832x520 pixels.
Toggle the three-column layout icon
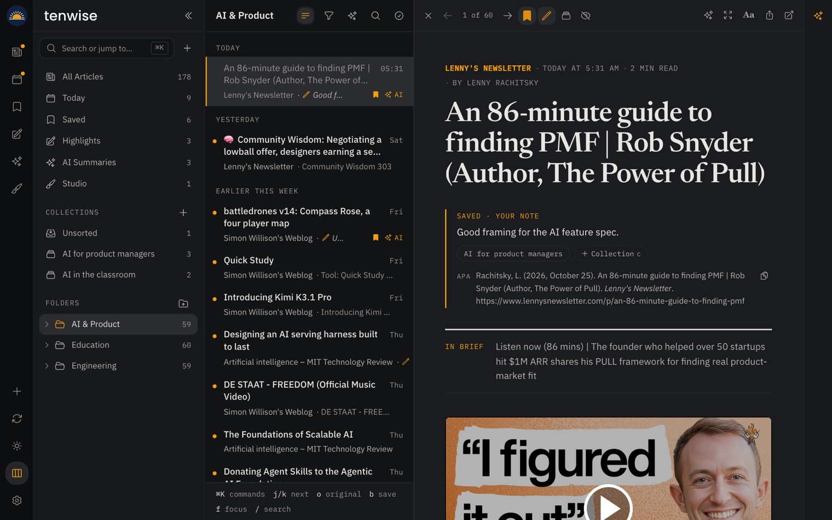point(17,473)
